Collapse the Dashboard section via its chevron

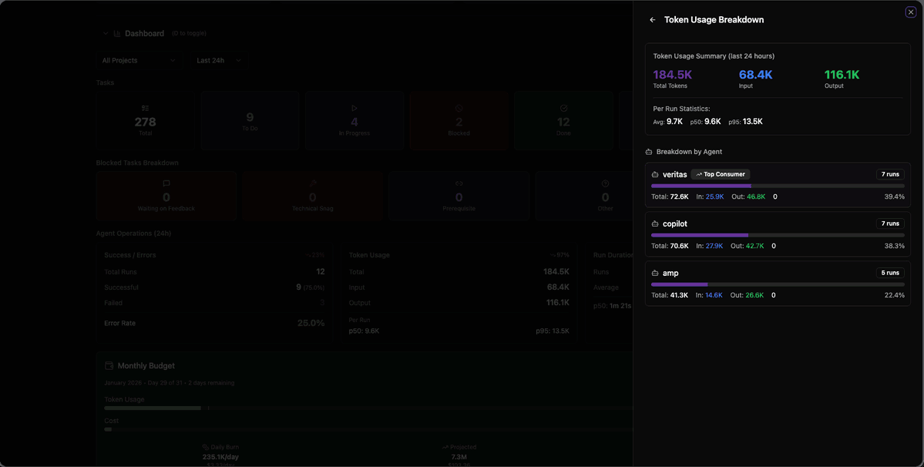coord(105,33)
